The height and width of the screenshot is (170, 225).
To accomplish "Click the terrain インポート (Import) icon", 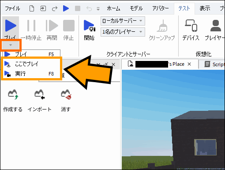I will coord(39,94).
